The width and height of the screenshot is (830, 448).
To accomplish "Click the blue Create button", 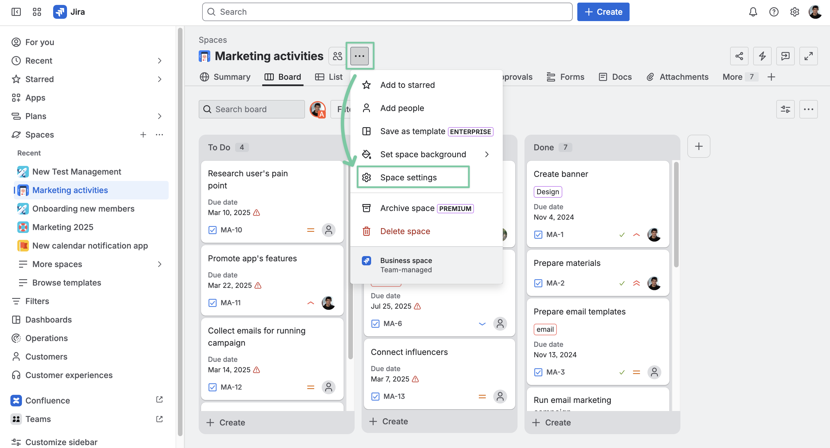I will (x=603, y=12).
